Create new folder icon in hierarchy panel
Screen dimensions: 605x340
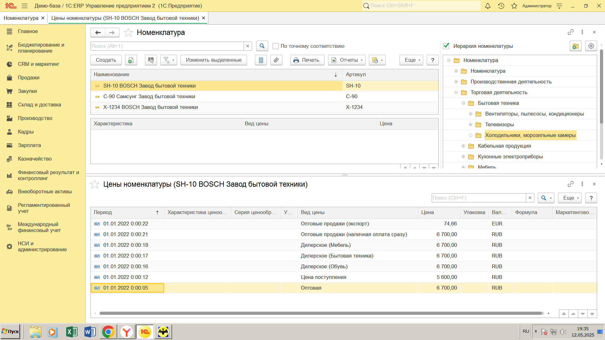click(x=575, y=46)
